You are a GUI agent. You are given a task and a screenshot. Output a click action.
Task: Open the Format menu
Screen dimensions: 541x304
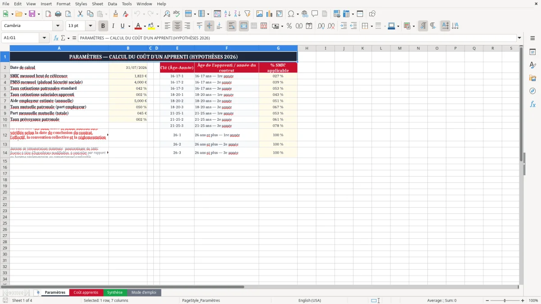[63, 4]
